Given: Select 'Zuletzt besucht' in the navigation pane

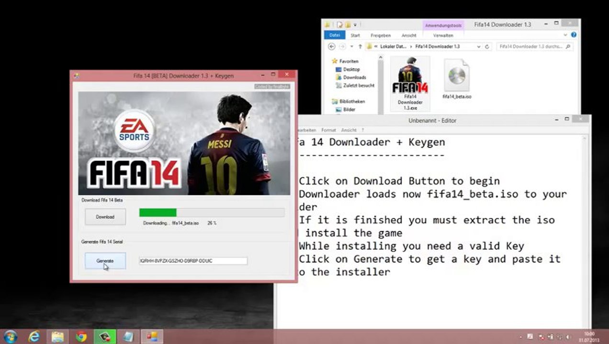Looking at the screenshot, I should pyautogui.click(x=359, y=86).
